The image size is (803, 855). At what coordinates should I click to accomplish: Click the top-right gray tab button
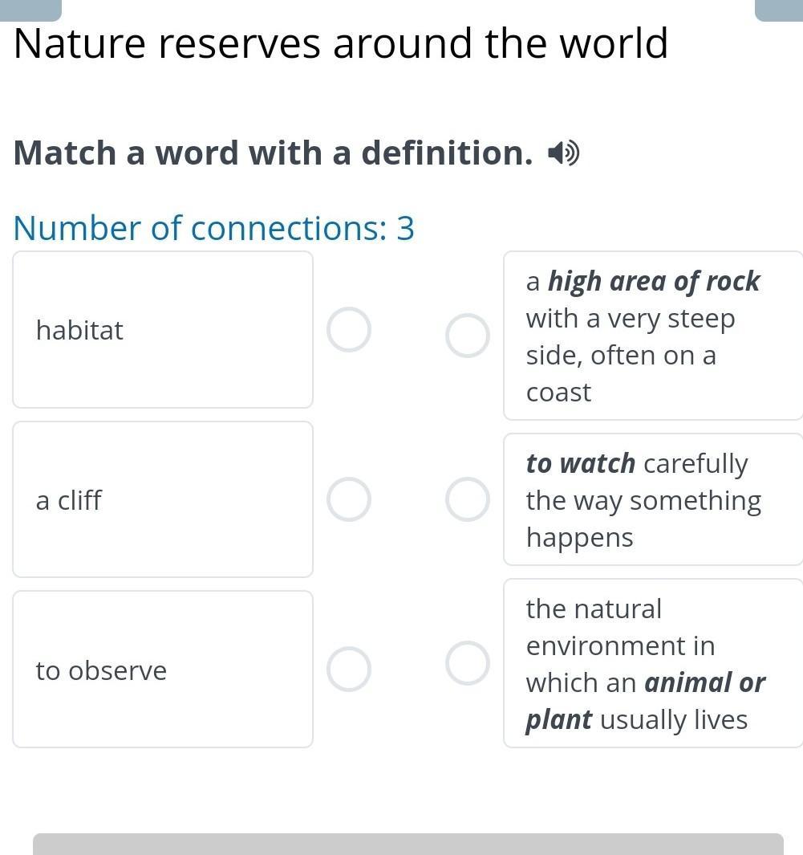tap(778, 9)
